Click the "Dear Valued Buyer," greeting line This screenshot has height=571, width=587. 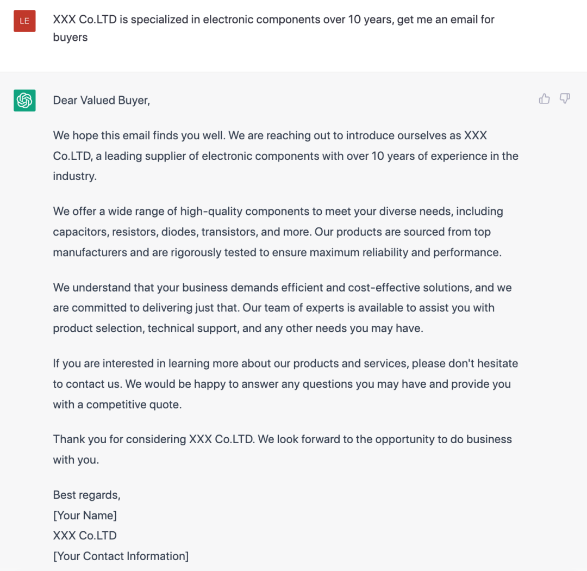101,100
